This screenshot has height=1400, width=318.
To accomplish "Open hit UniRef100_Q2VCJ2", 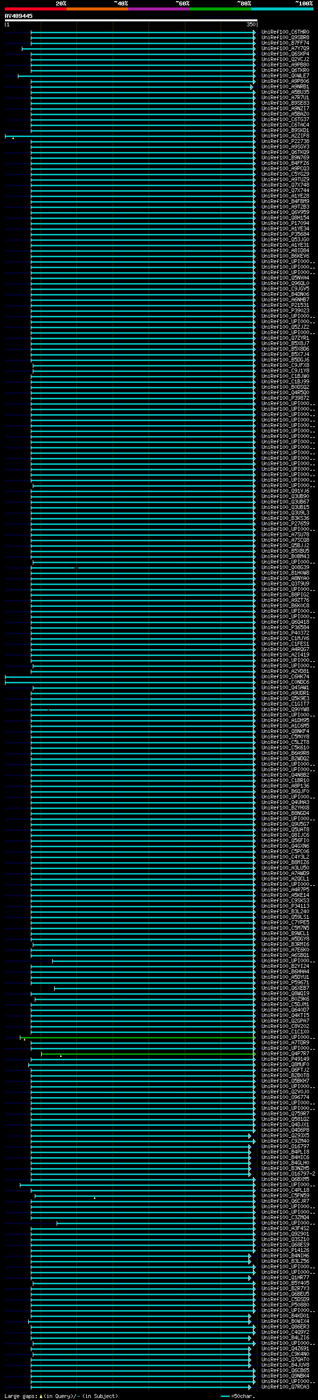I will click(285, 59).
